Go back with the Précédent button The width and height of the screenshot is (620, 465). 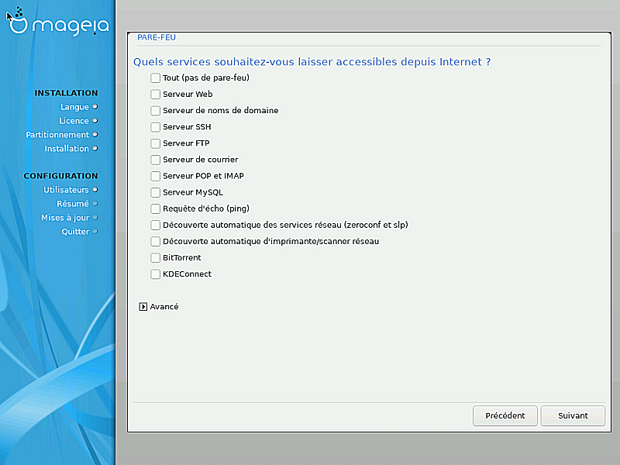pos(505,415)
